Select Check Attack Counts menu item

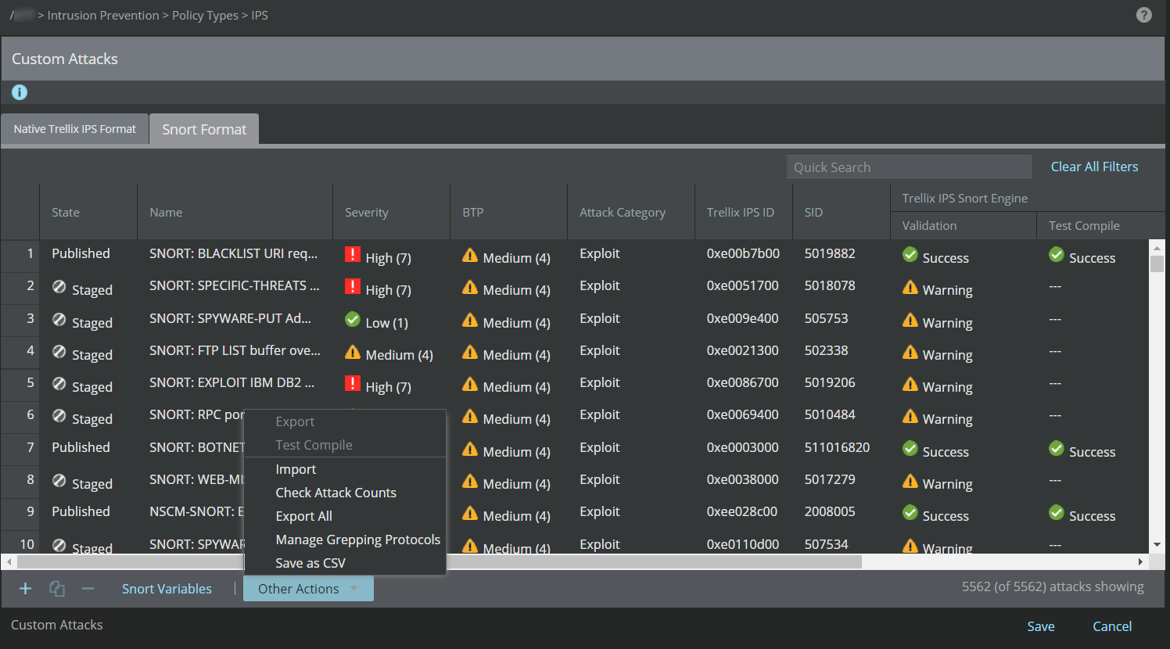(x=336, y=493)
